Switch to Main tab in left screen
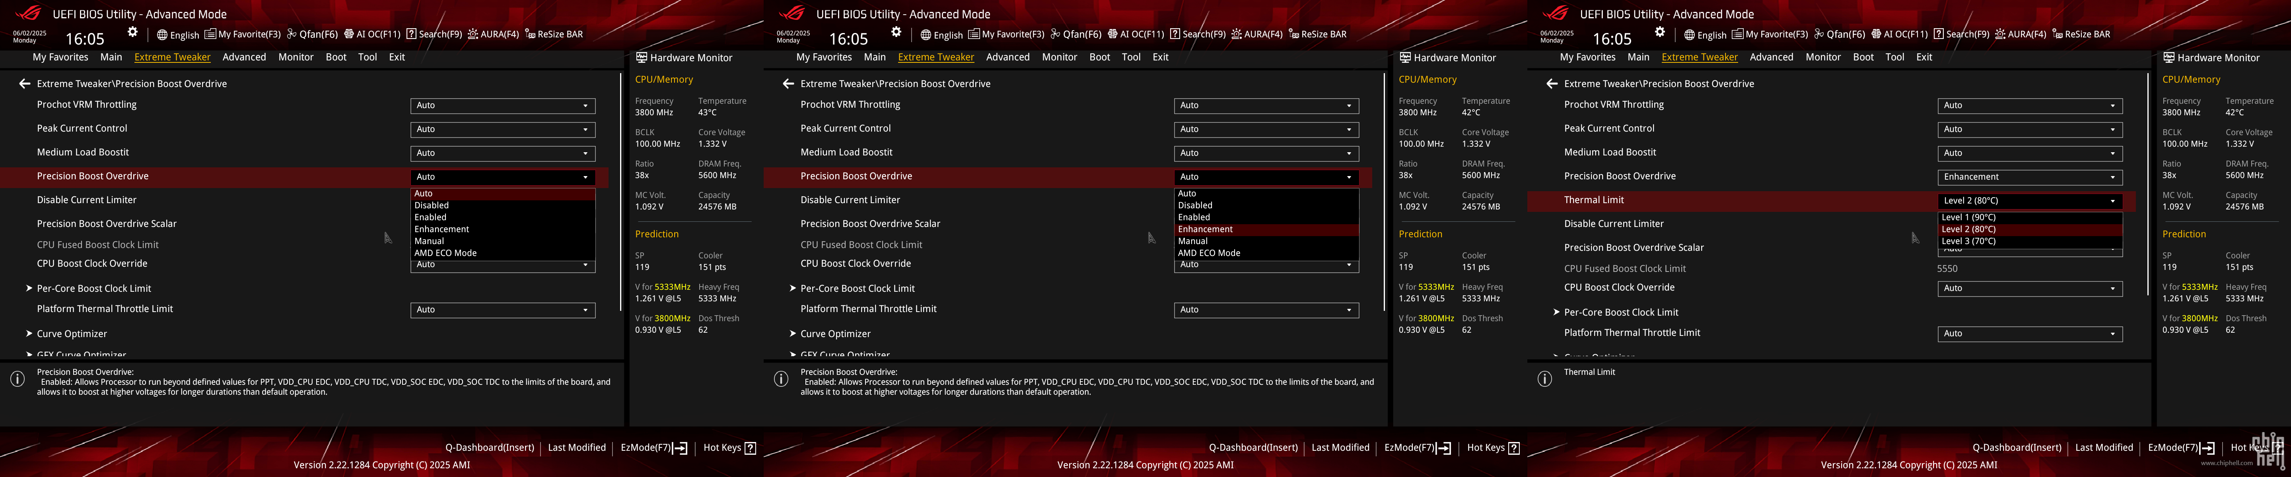This screenshot has width=2291, height=477. [x=111, y=58]
